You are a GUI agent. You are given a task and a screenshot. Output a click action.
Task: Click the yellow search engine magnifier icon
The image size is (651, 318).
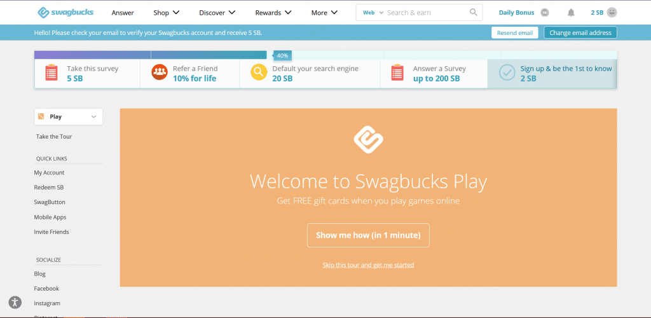pyautogui.click(x=259, y=73)
